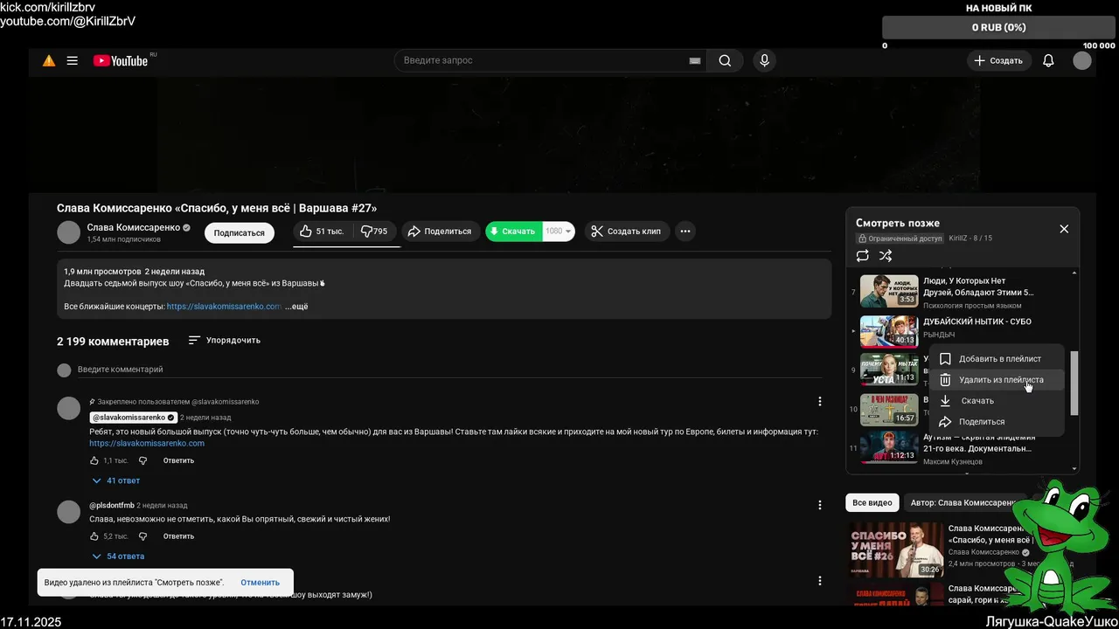This screenshot has width=1119, height=629.
Task: Open ДУБАЙСКИЙ НЫТИК playlist thumbnail 40:13
Action: [889, 331]
